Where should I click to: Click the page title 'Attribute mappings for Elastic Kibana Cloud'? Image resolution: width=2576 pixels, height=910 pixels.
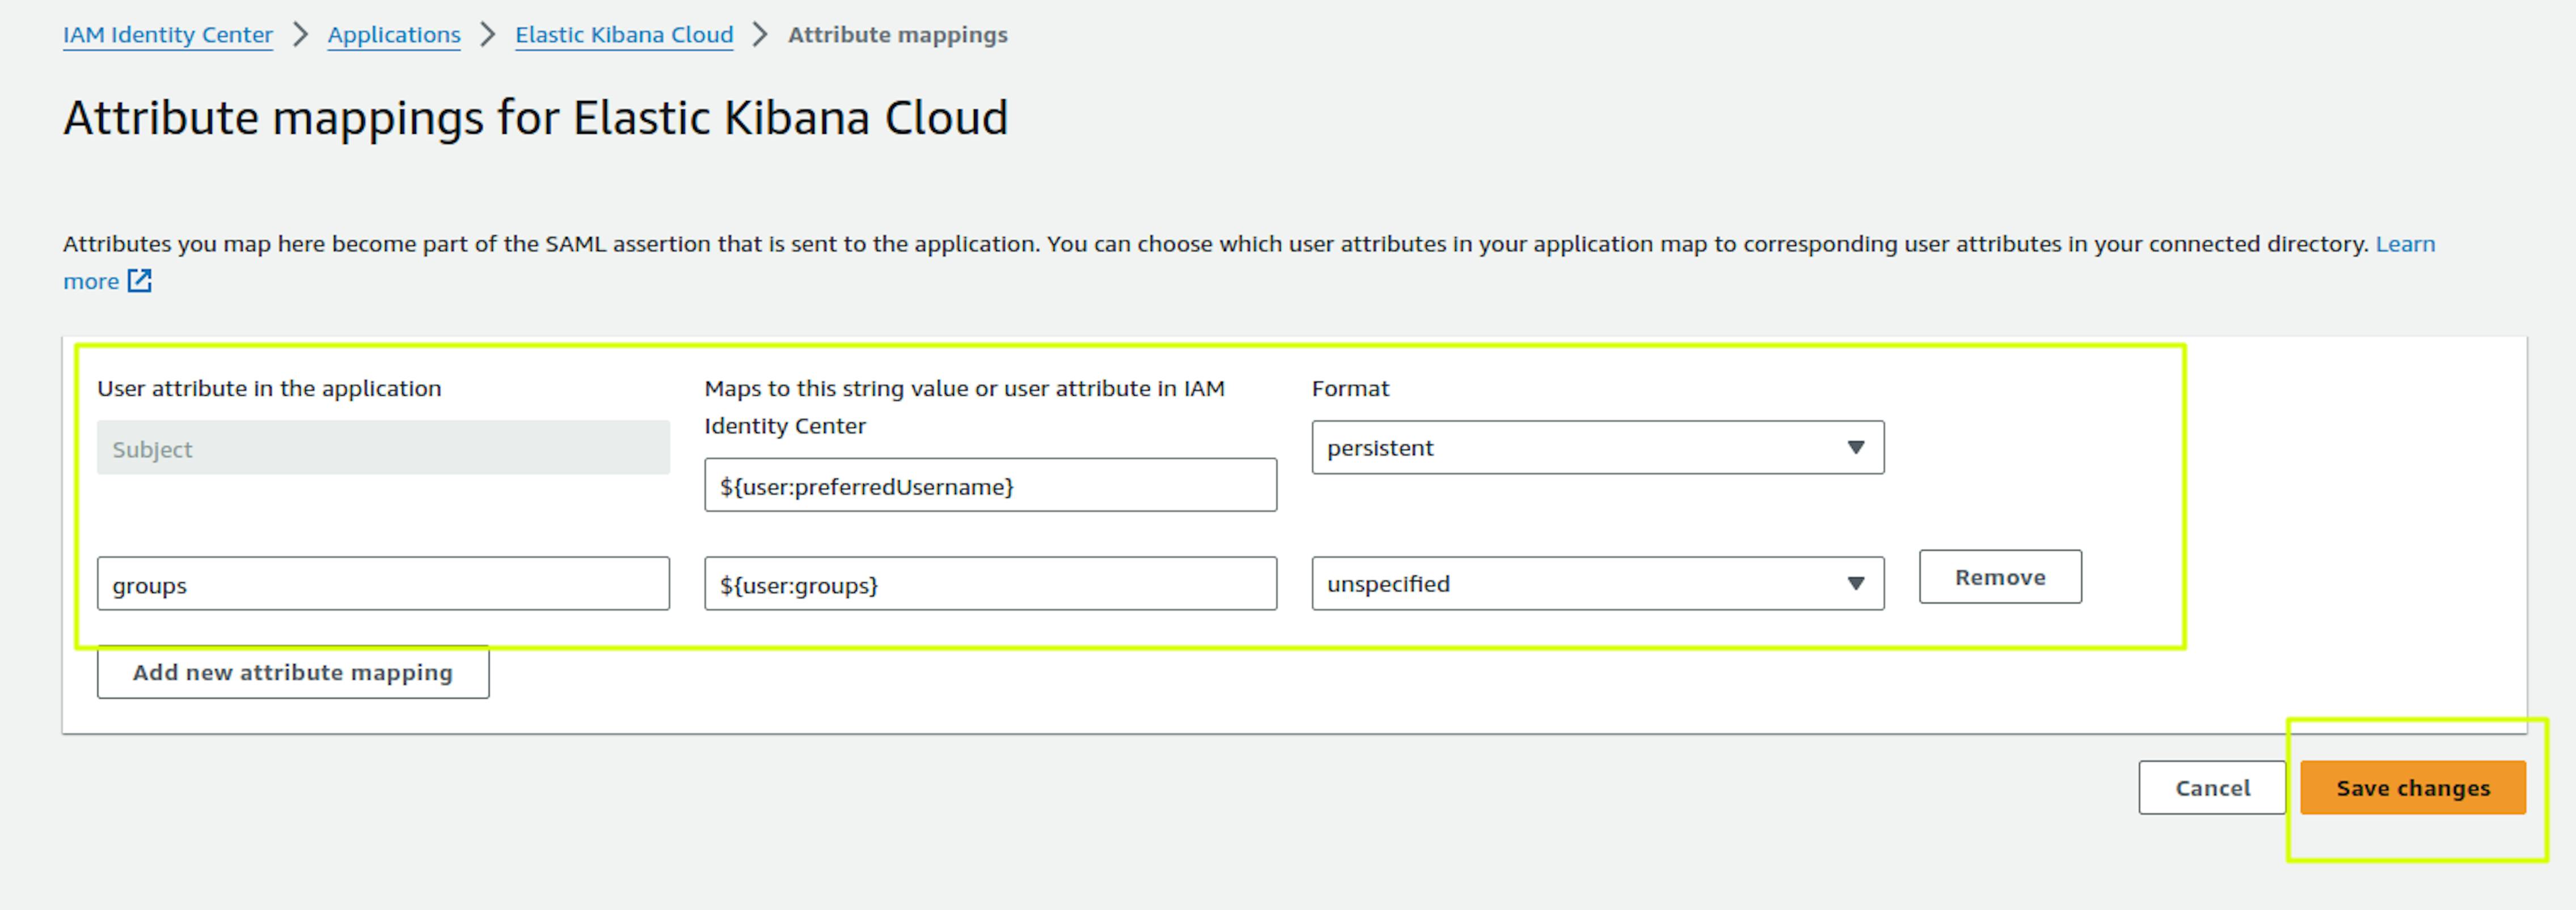(536, 118)
